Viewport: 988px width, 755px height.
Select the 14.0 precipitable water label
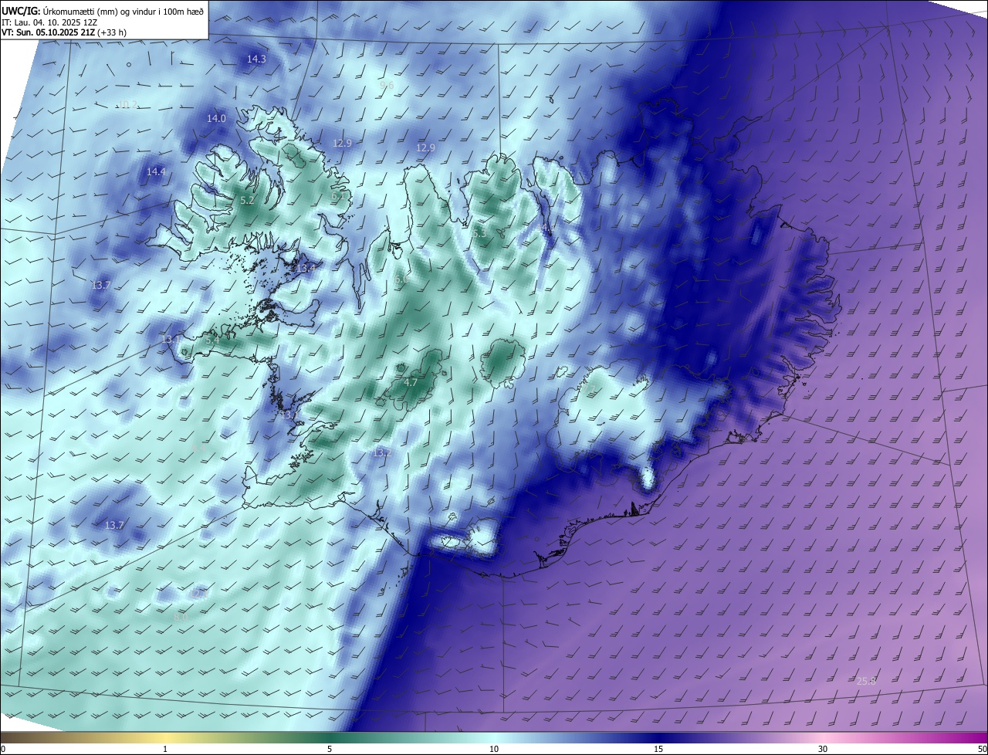216,118
